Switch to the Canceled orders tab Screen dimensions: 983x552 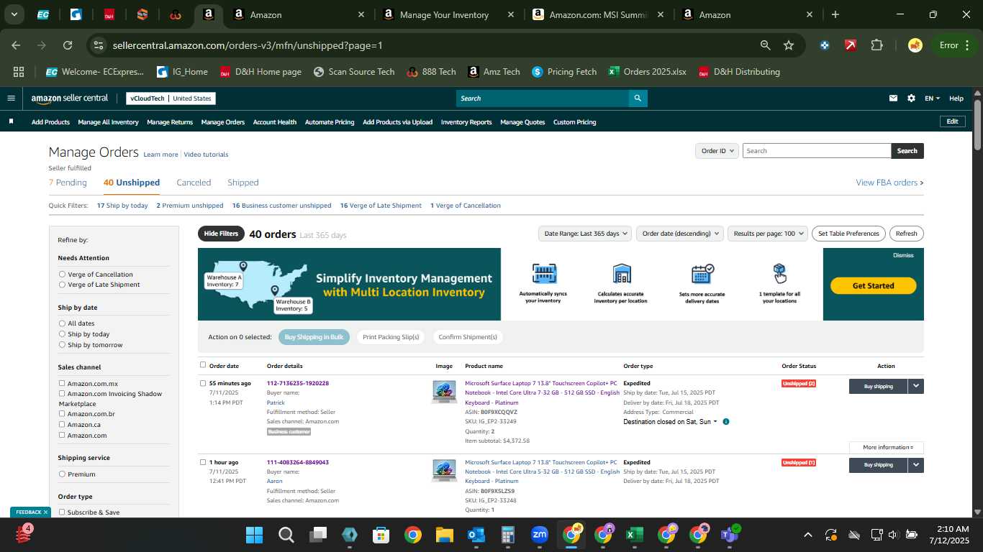[194, 183]
